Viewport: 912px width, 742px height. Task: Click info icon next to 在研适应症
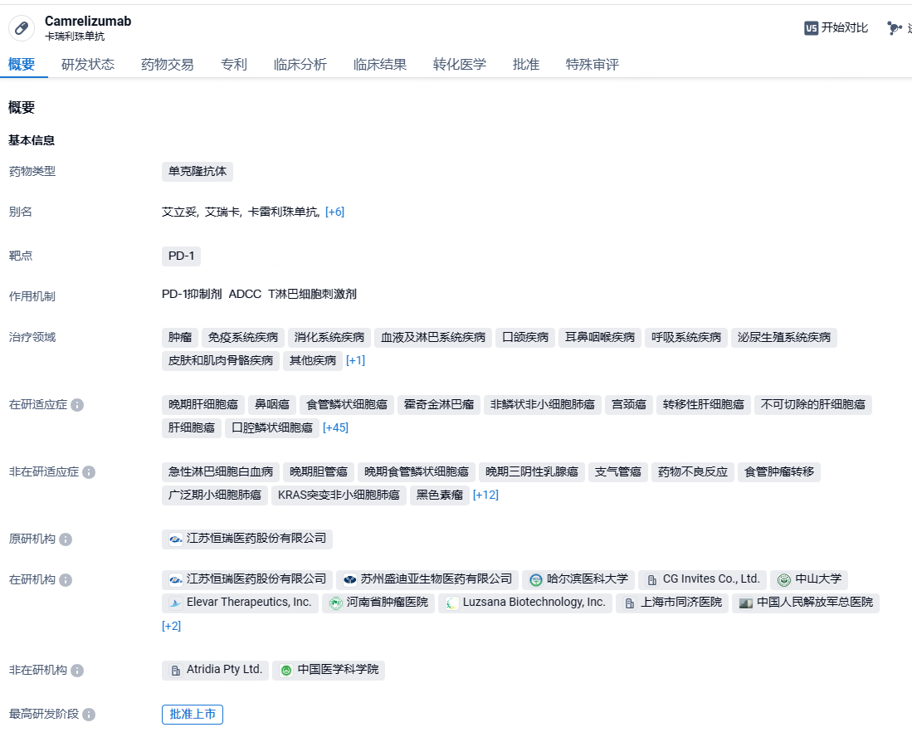(77, 405)
